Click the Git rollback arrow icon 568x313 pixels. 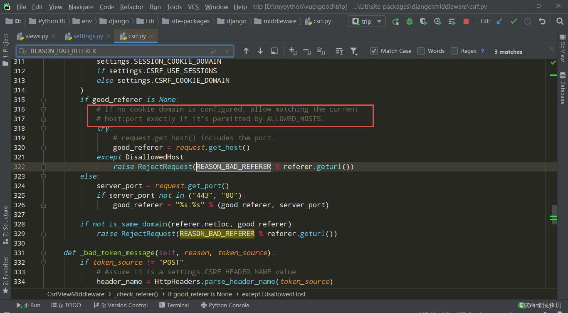click(542, 21)
